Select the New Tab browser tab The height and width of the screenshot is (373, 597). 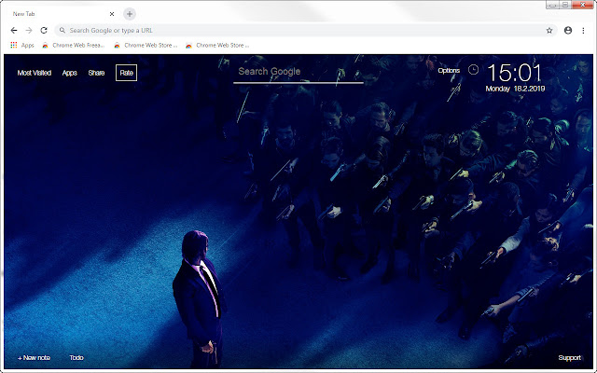(x=61, y=14)
